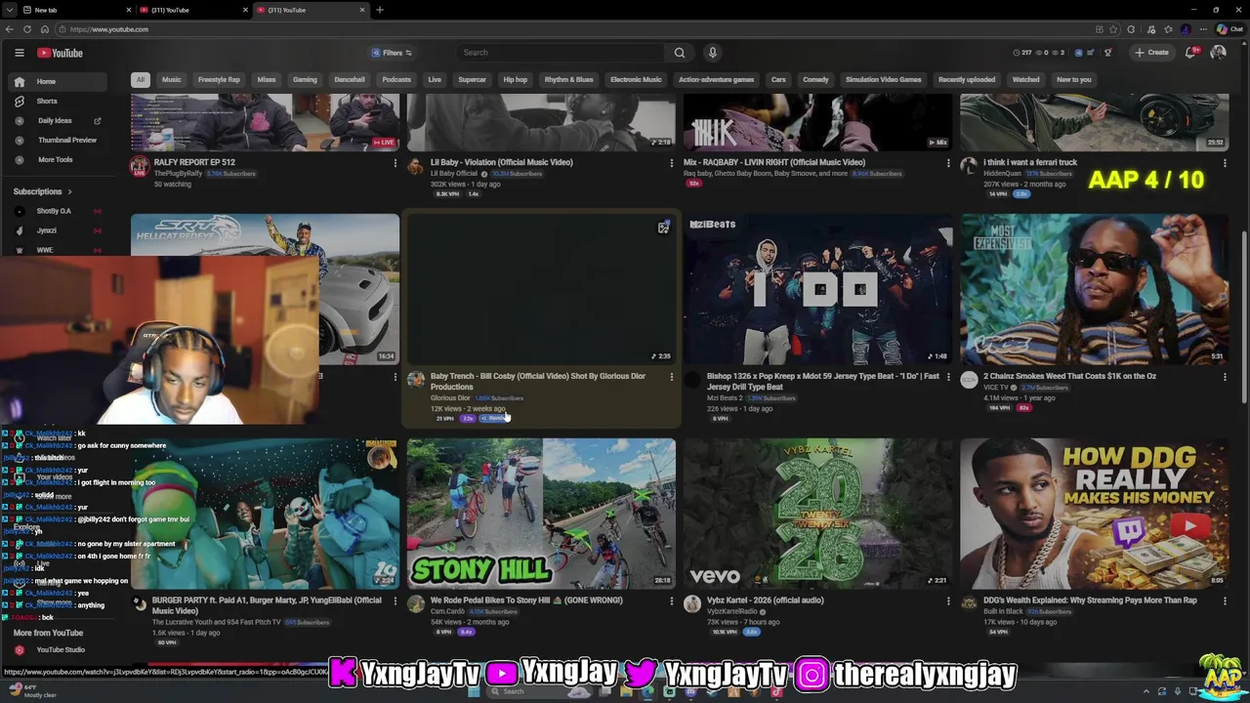
Task: Click the YouTube search input field
Action: [562, 53]
